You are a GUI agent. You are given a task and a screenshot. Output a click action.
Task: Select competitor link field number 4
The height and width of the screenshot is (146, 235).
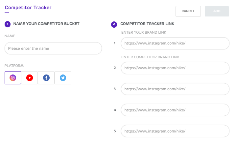tap(175, 110)
